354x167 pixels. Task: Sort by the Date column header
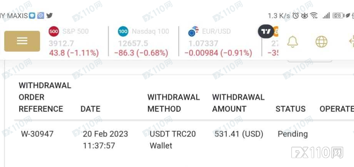[90, 109]
